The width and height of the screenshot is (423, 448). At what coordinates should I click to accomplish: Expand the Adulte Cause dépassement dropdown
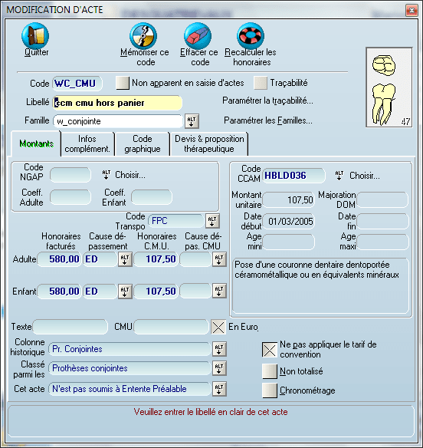click(125, 259)
